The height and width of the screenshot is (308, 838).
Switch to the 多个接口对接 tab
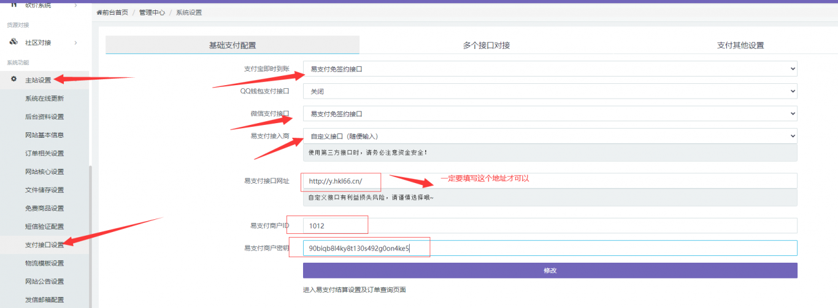[486, 45]
